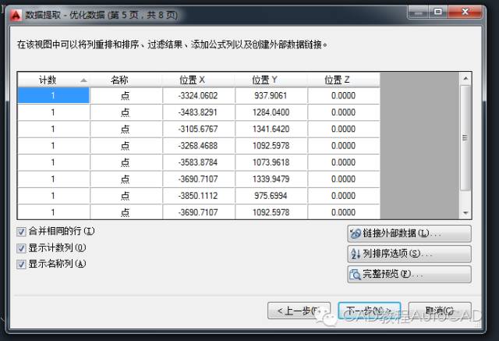Click cell value 1073.9618

pos(271,162)
